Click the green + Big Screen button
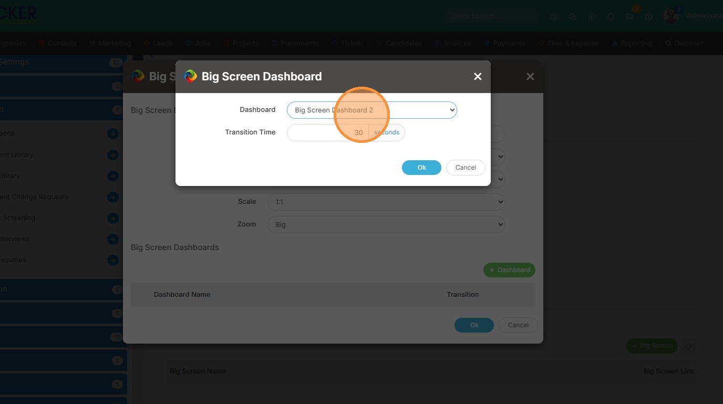 click(652, 346)
